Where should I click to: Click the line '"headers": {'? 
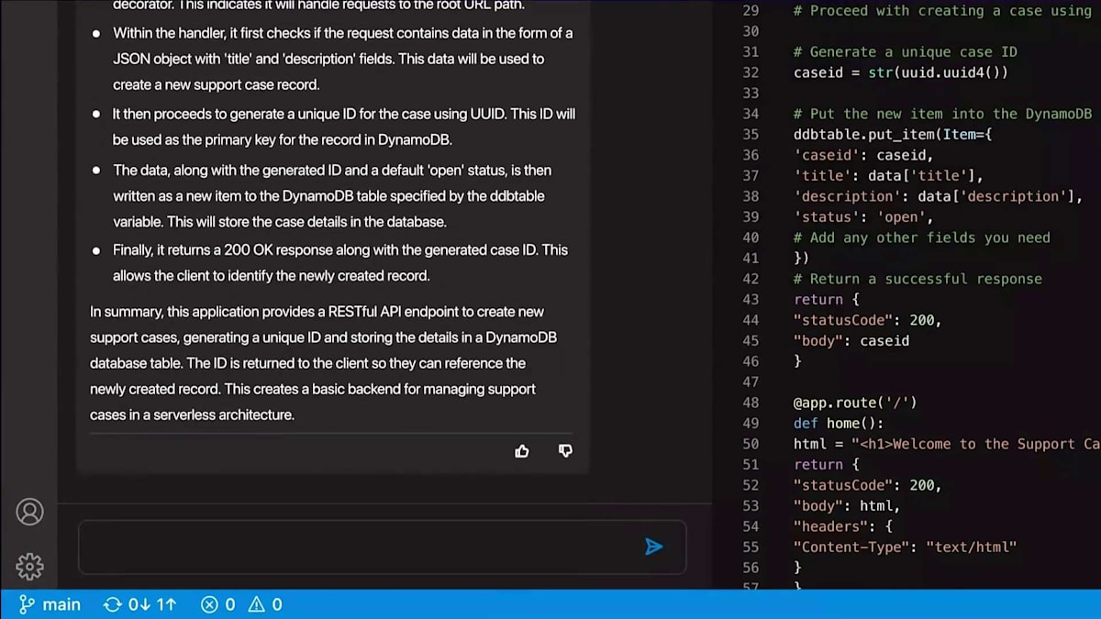pyautogui.click(x=843, y=526)
